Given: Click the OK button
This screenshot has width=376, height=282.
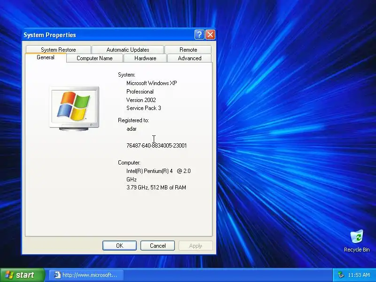Looking at the screenshot, I should [x=119, y=245].
